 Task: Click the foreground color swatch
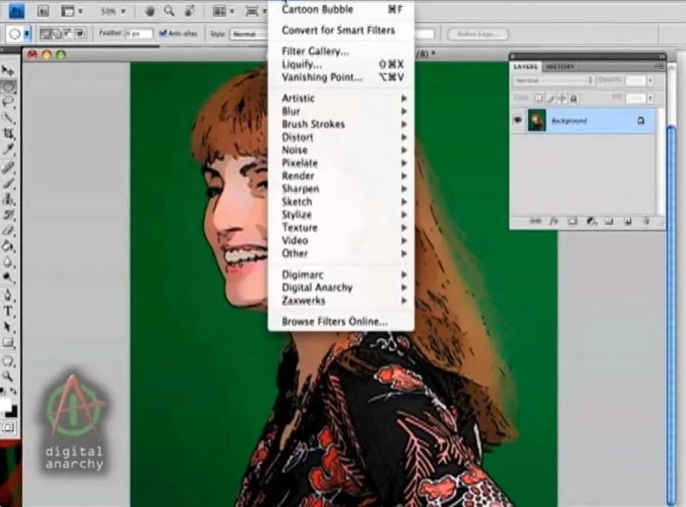coord(7,404)
